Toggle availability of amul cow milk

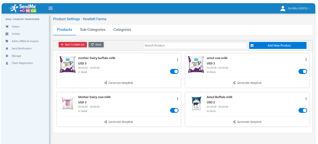[x=303, y=71]
